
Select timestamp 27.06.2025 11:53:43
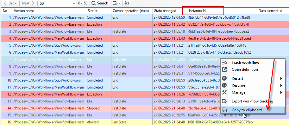click(170, 38)
